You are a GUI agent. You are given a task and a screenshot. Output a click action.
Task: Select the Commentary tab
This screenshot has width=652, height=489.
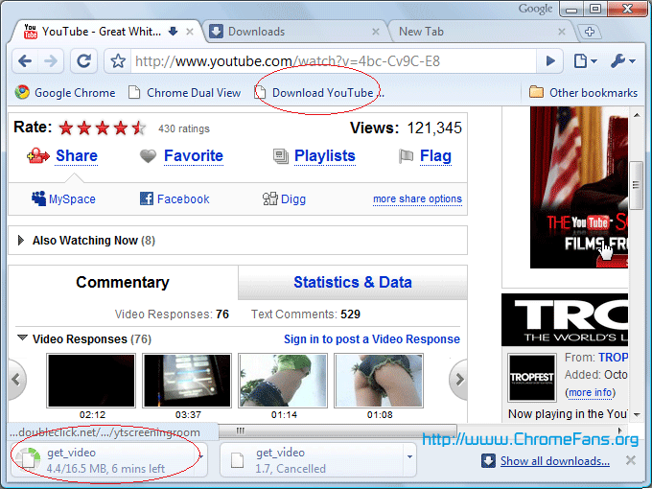[123, 282]
